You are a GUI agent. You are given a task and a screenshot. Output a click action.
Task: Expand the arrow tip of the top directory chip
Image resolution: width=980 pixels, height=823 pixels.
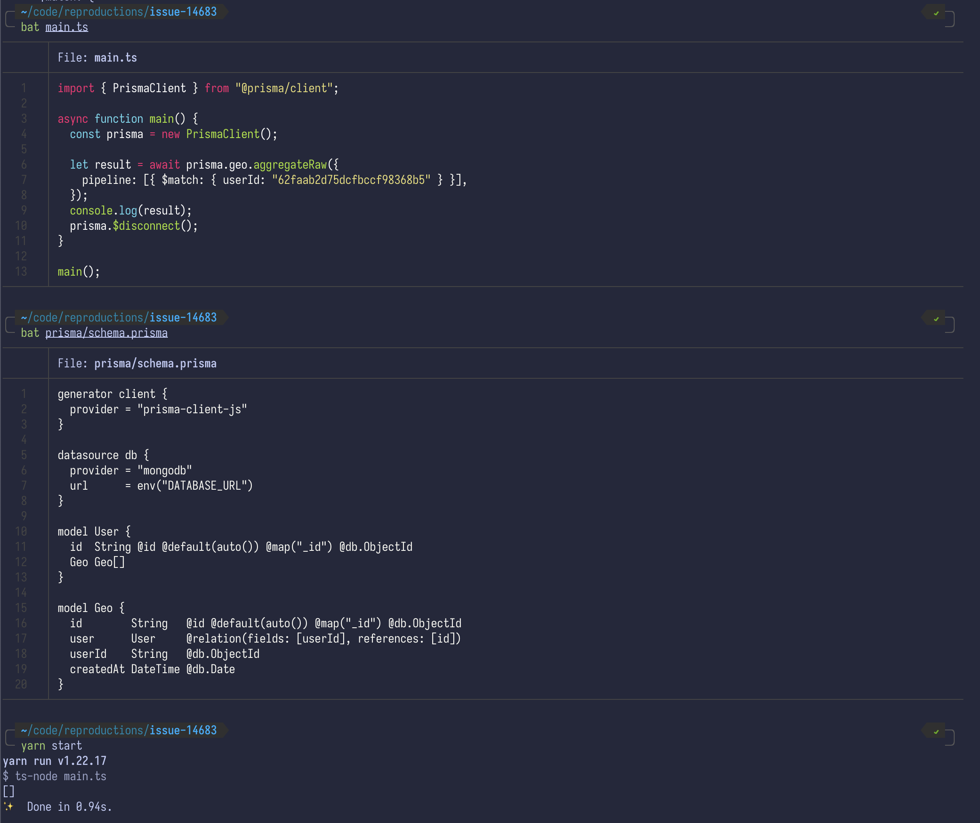(225, 12)
